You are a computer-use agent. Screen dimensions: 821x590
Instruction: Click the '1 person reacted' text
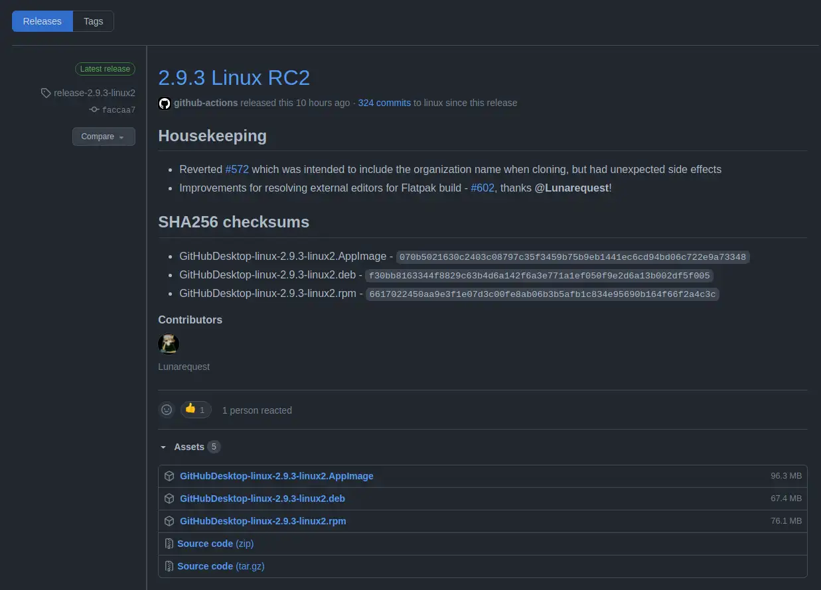[257, 410]
